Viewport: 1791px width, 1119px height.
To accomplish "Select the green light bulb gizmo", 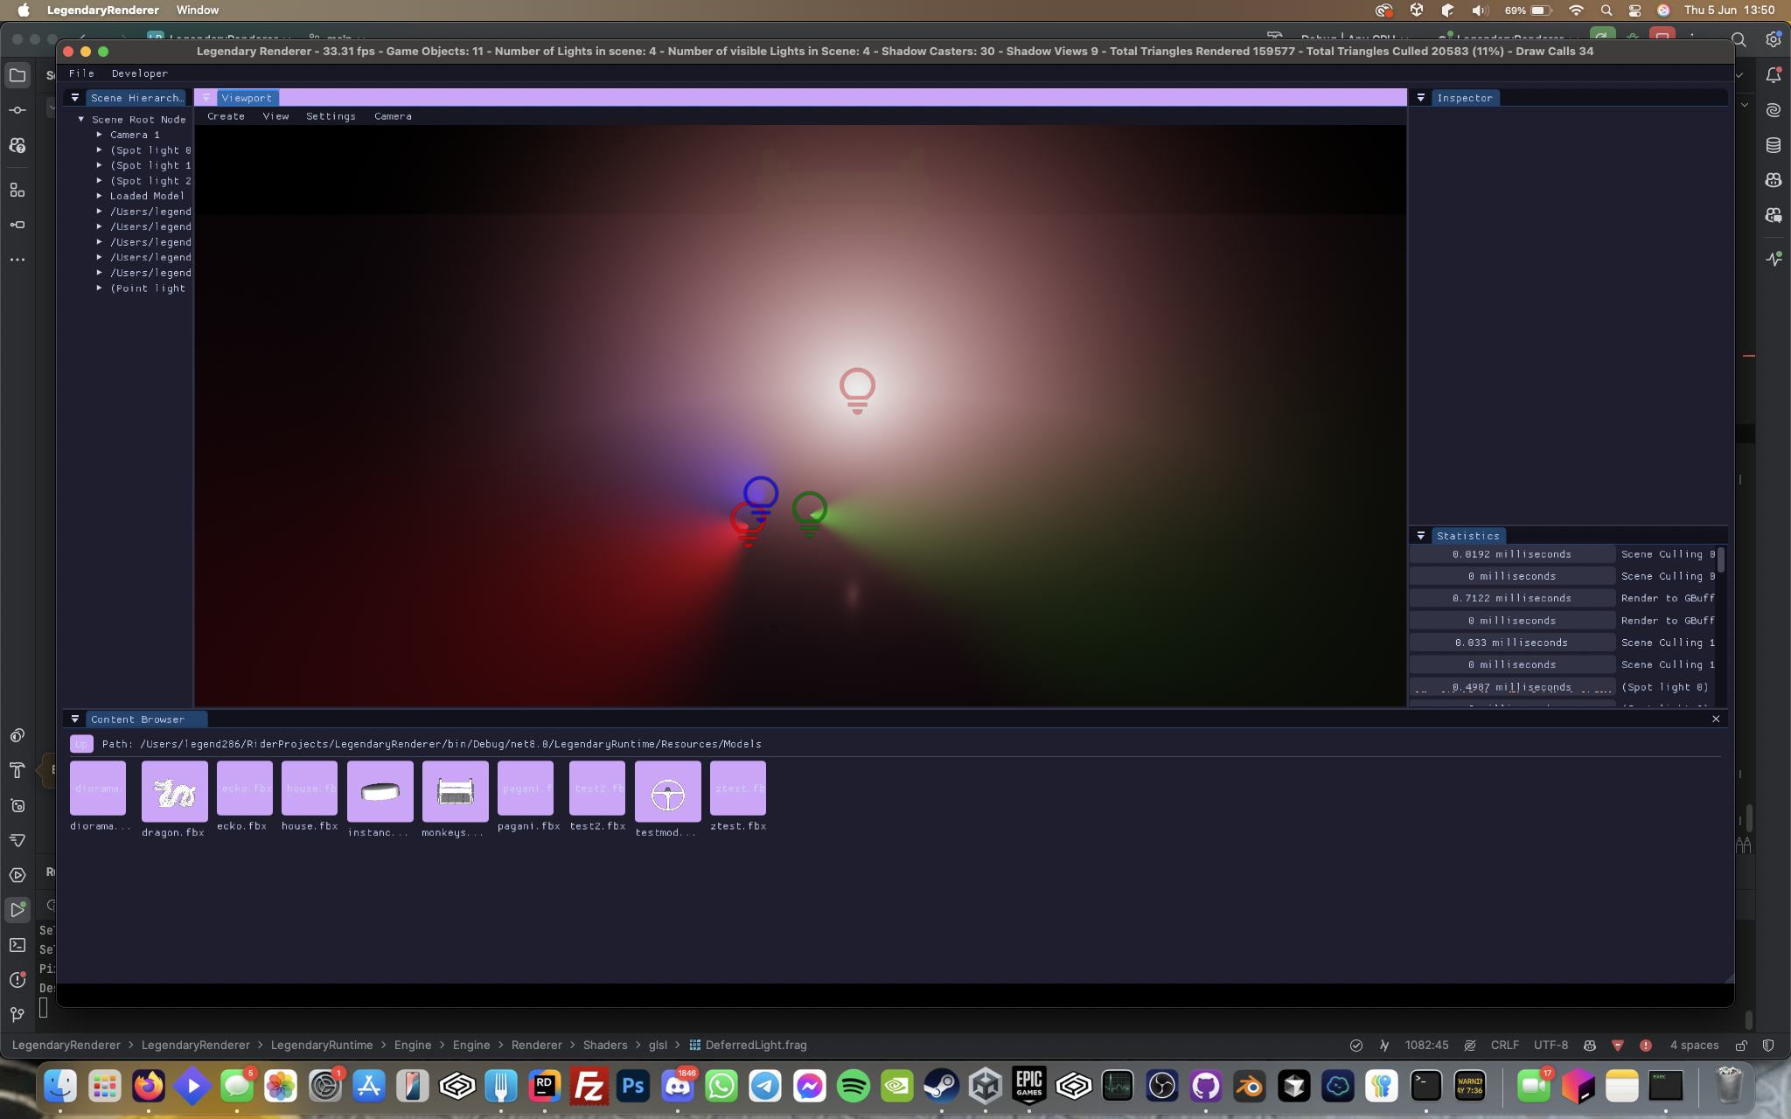I will [810, 511].
